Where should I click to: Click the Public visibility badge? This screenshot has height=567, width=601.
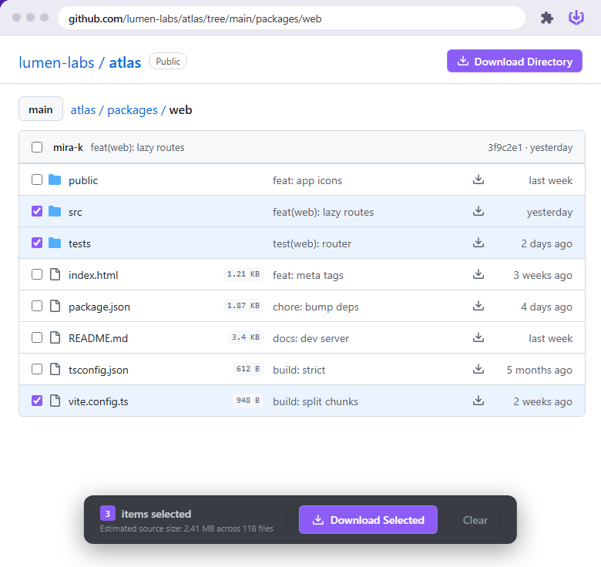pos(168,62)
